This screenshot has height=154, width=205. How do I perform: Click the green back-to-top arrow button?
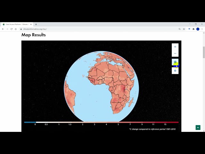click(x=198, y=127)
